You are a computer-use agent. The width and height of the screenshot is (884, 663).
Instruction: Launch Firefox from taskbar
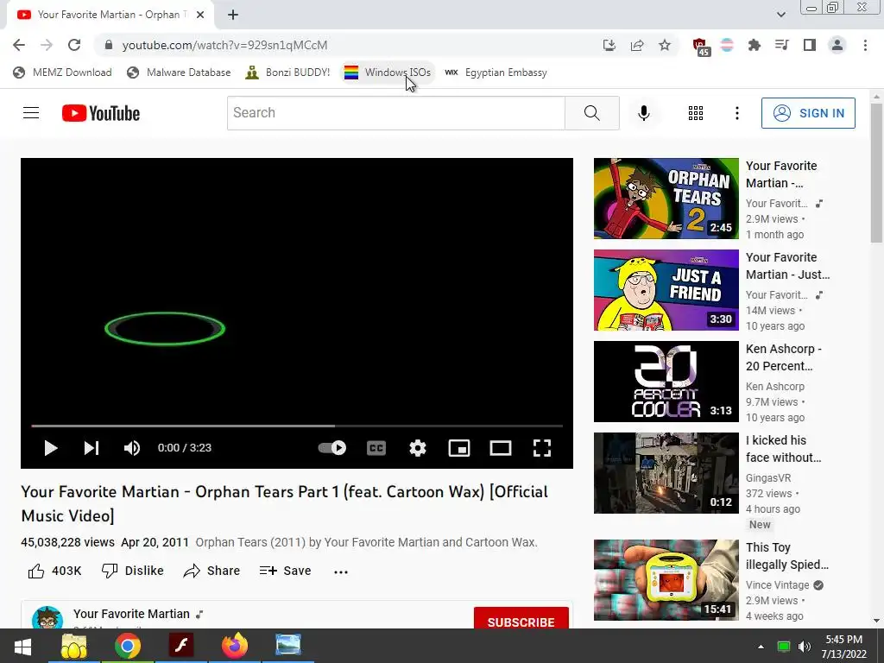235,646
